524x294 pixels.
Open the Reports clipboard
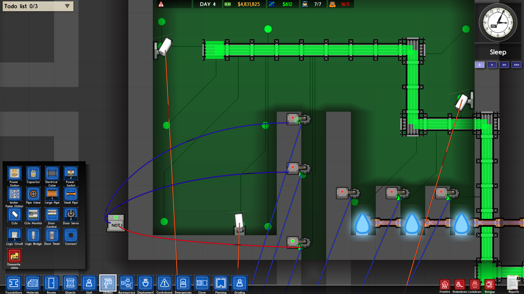pyautogui.click(x=513, y=283)
